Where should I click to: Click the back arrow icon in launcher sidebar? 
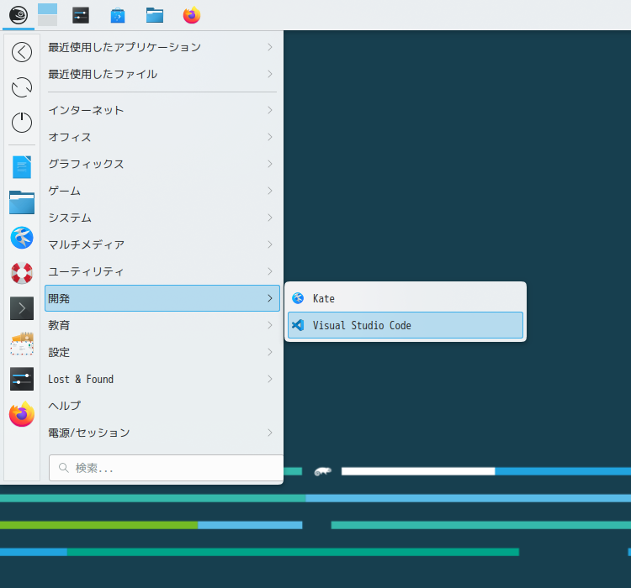coord(22,52)
